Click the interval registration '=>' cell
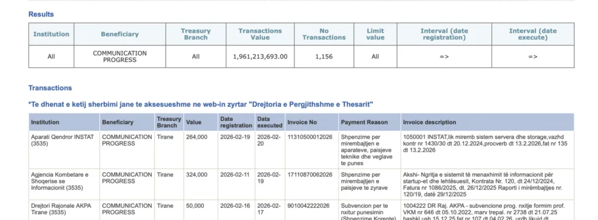Screen dimensions: 598x220 (444, 57)
